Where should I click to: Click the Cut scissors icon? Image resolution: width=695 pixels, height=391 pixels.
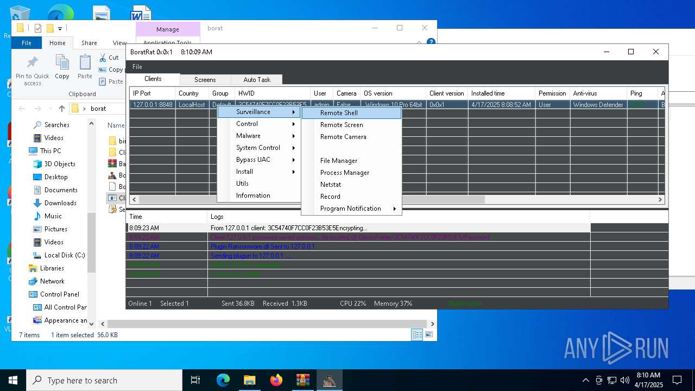(103, 58)
